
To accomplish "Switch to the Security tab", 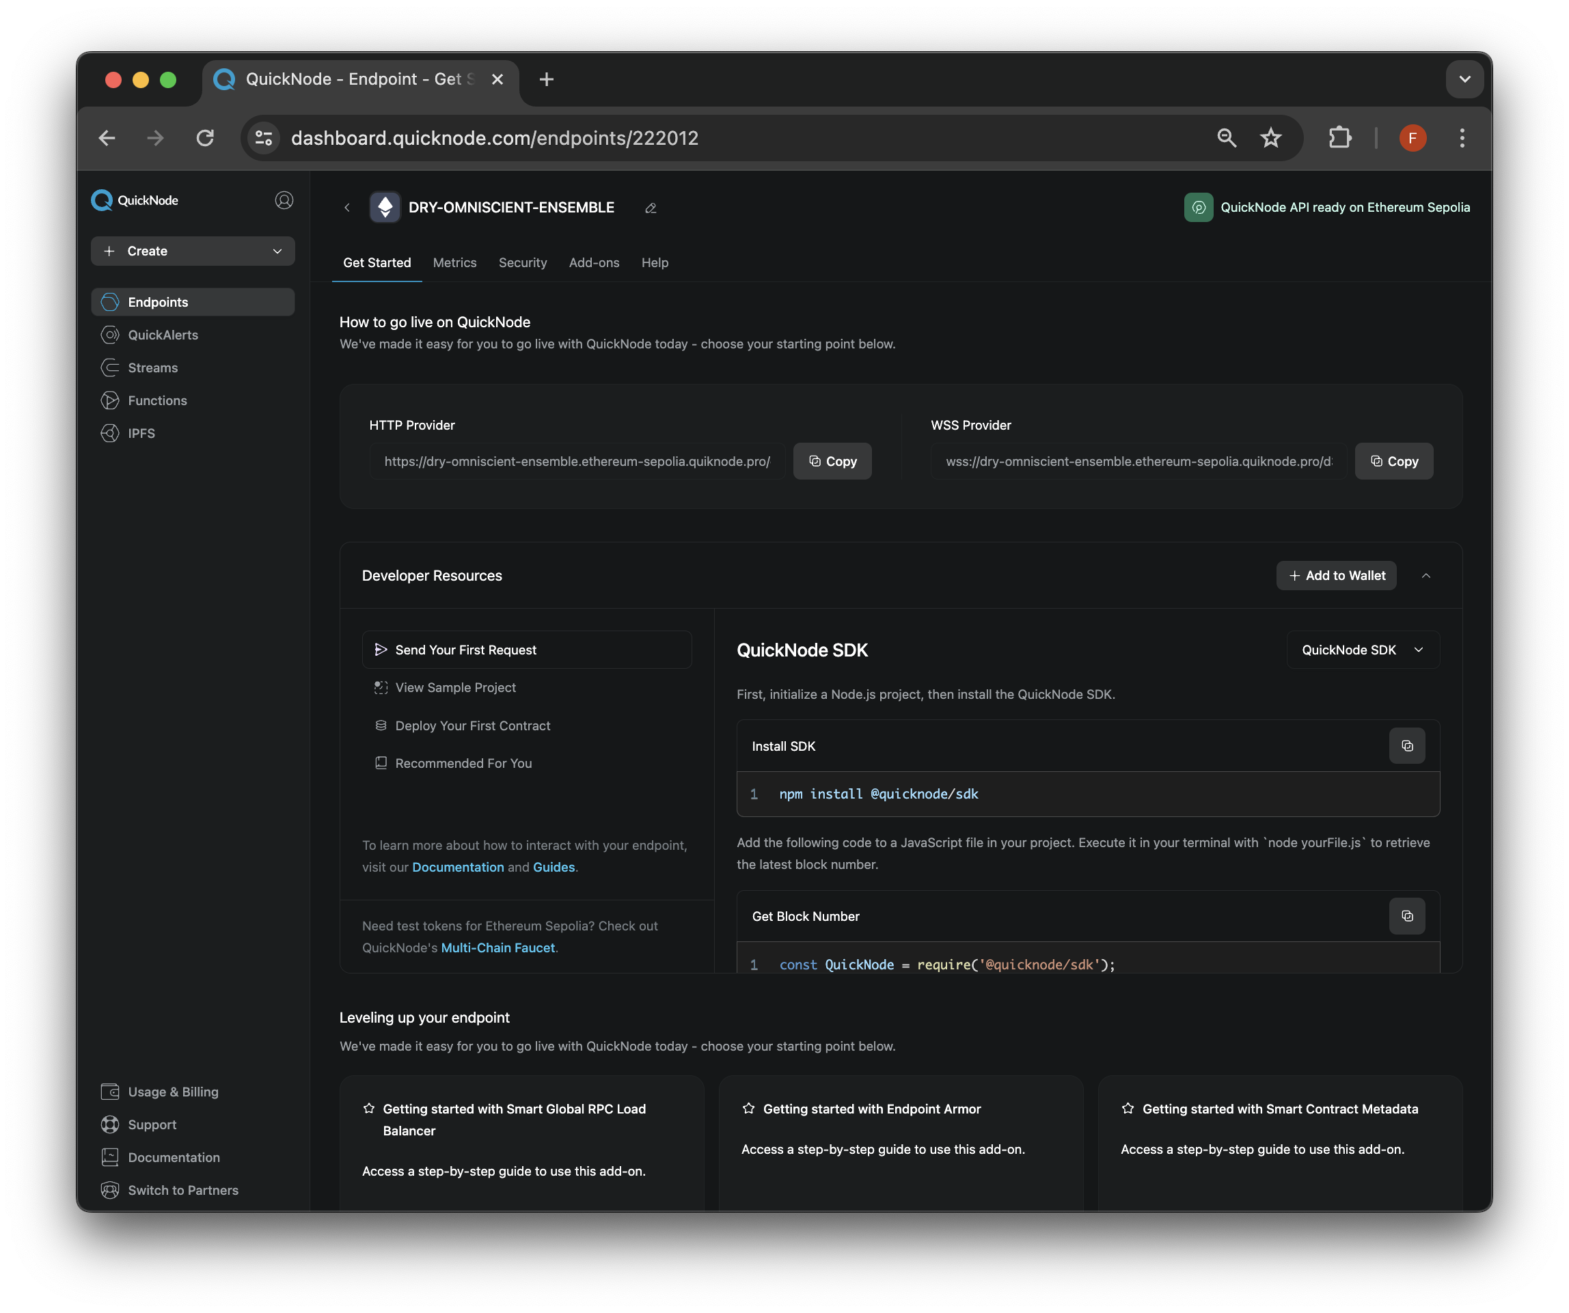I will tap(521, 263).
